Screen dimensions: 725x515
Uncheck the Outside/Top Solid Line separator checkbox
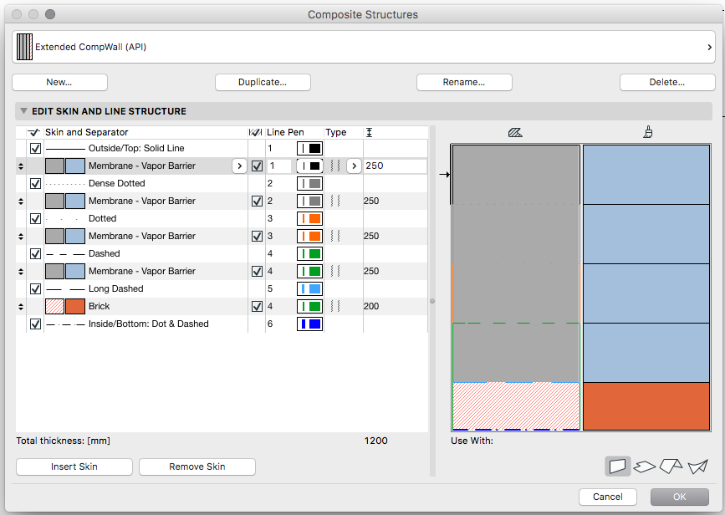(x=35, y=149)
